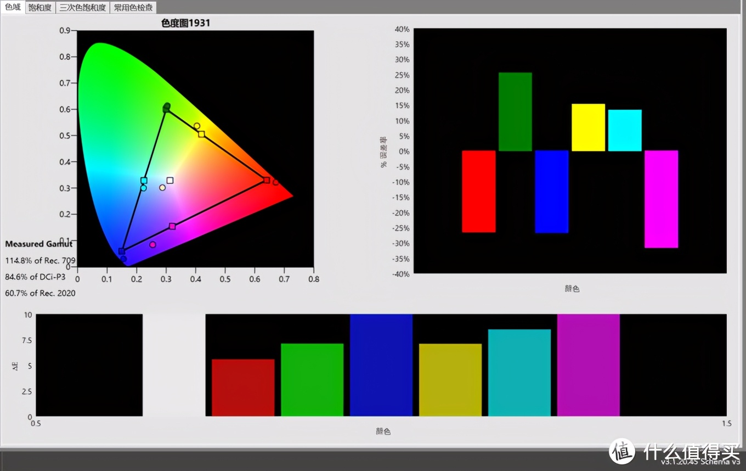
Task: Switch to the 色域 tab
Action: (13, 7)
